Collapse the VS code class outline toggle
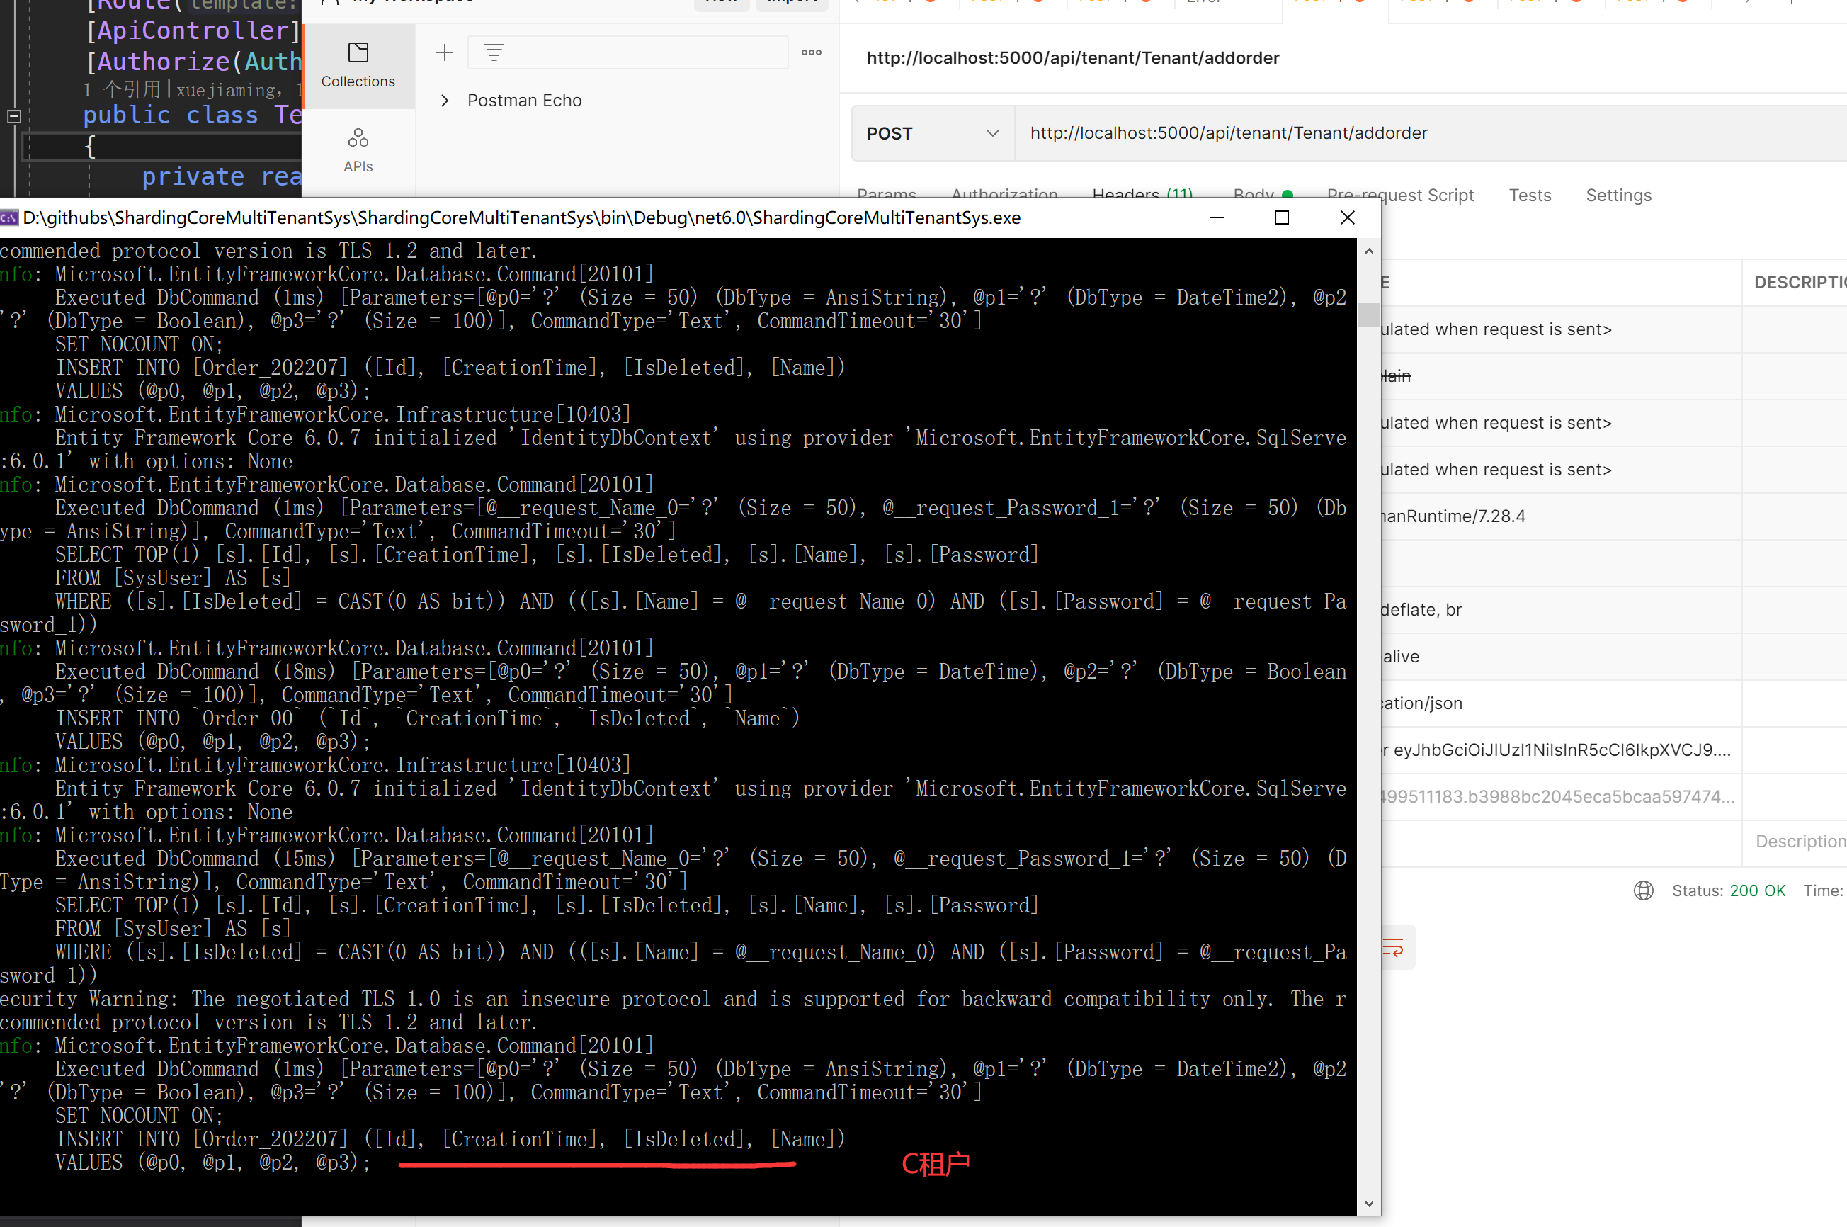 click(13, 117)
